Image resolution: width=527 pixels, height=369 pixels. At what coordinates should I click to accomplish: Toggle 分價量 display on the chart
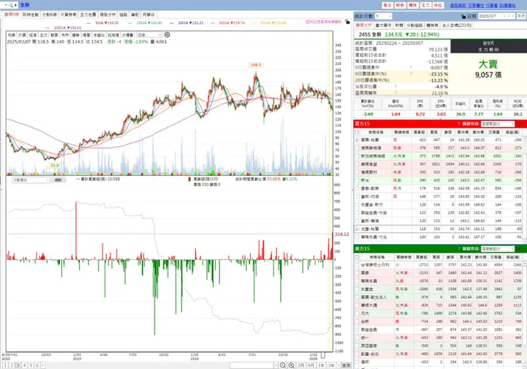127,35
